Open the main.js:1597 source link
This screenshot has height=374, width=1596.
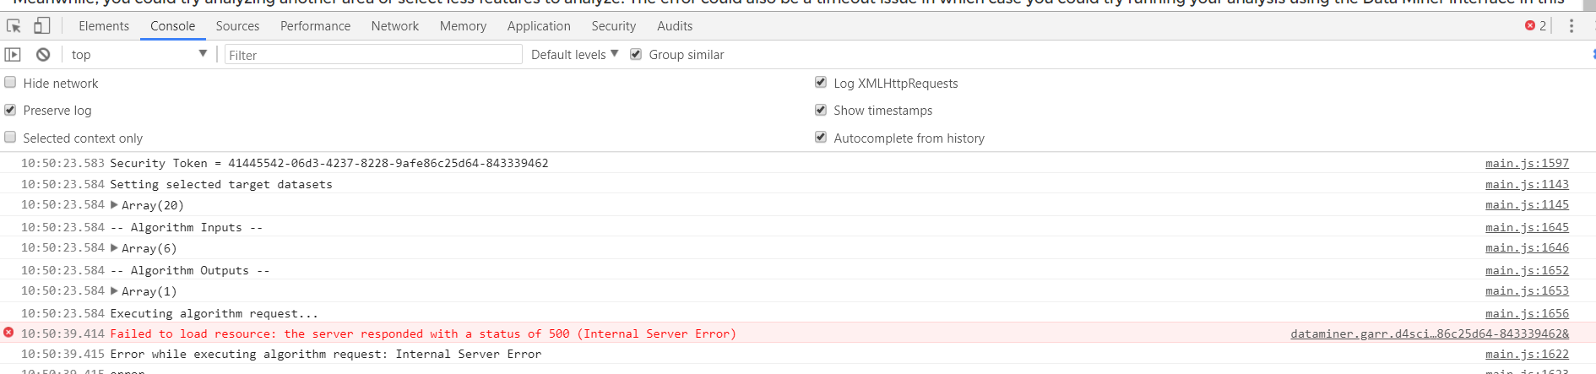pyautogui.click(x=1527, y=163)
